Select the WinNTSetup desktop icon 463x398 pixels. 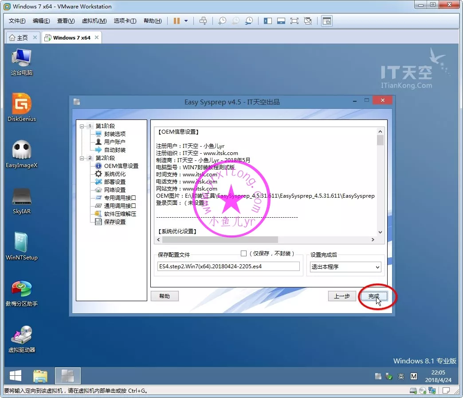pyautogui.click(x=22, y=247)
